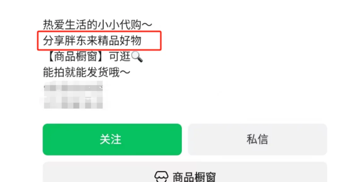This screenshot has height=182, width=340.
Task: Click the red-outlined text 分享胖东来精品好物
Action: 92,41
